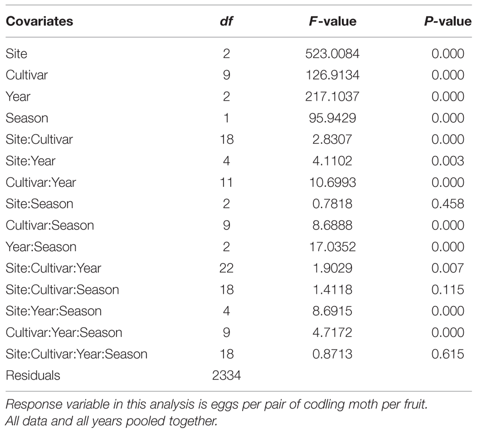Click the Site row label

(16, 54)
